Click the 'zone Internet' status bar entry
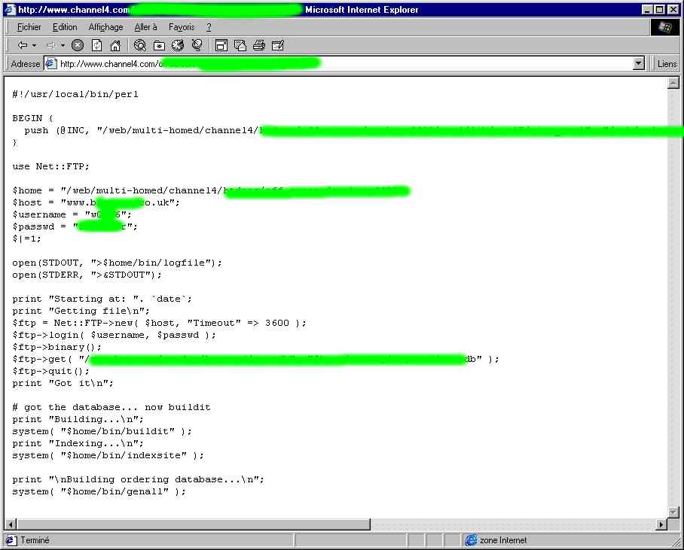 click(496, 540)
